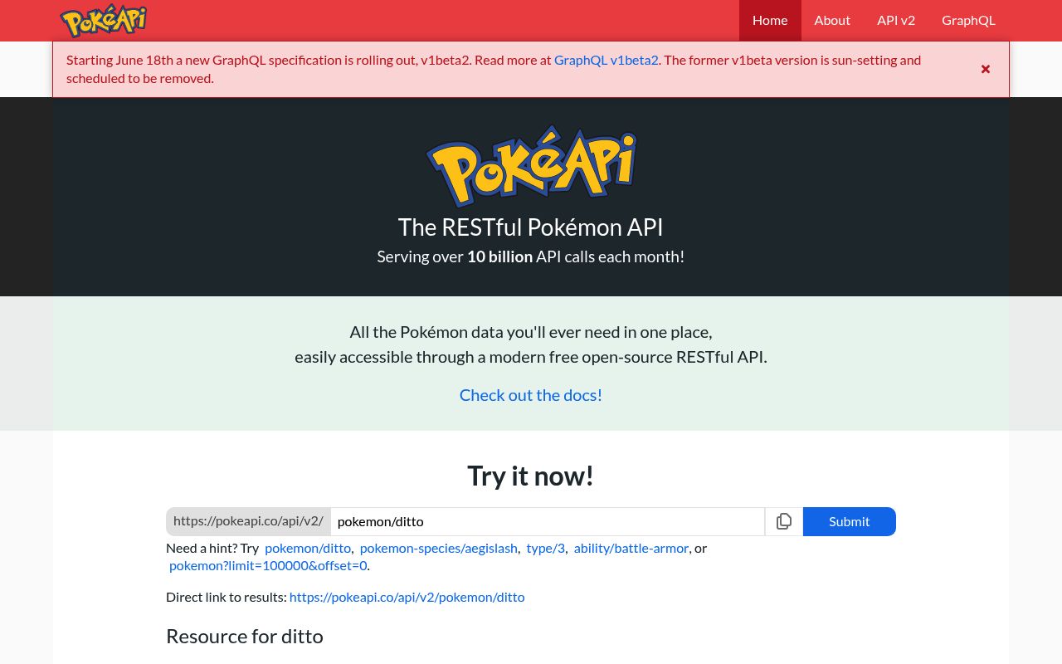Click the pokemon?limit=100000&offset=0 hint
Image resolution: width=1062 pixels, height=664 pixels.
268,565
